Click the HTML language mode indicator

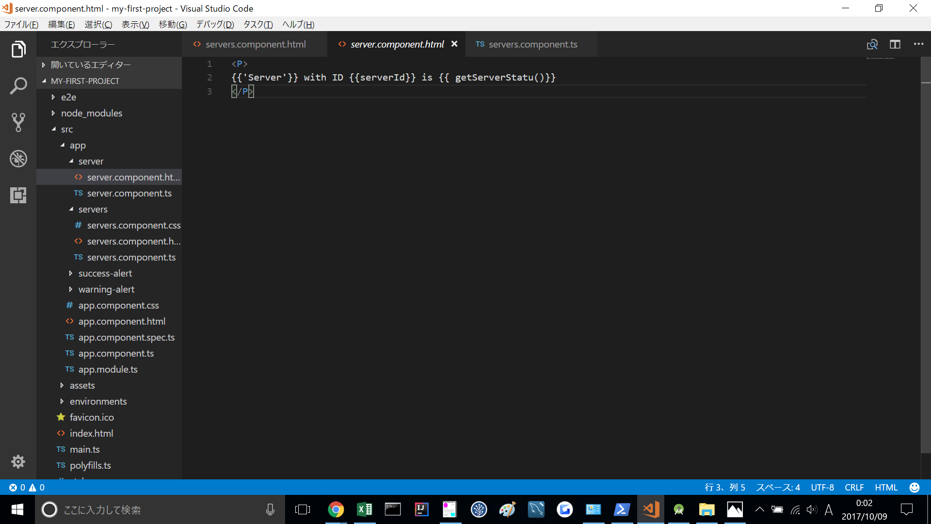pyautogui.click(x=886, y=487)
